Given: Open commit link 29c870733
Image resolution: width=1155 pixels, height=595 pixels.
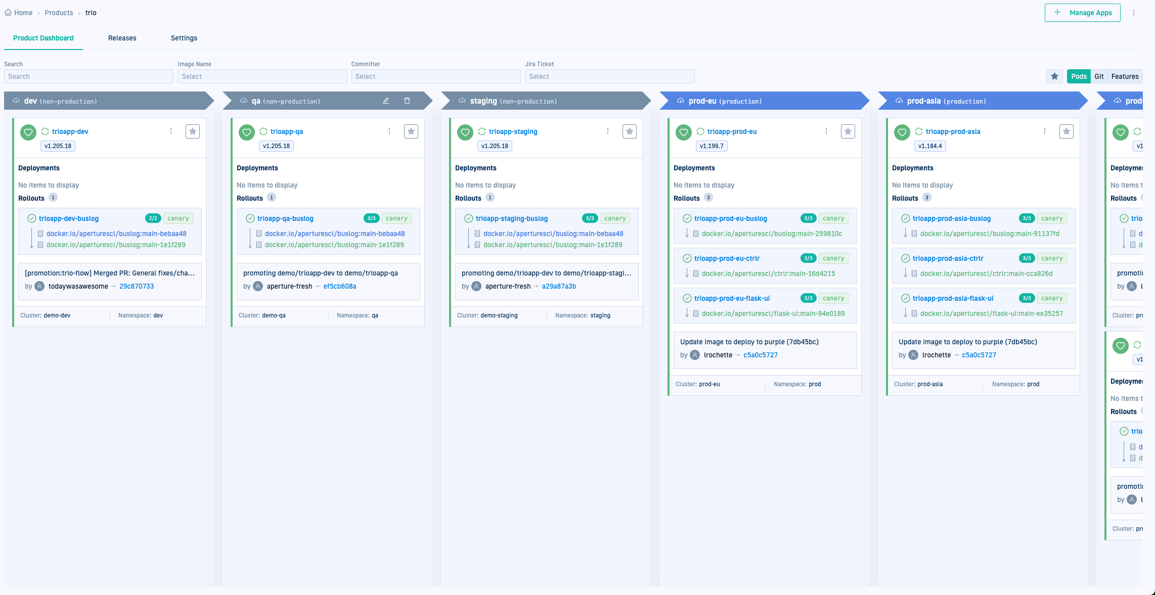Looking at the screenshot, I should 137,286.
